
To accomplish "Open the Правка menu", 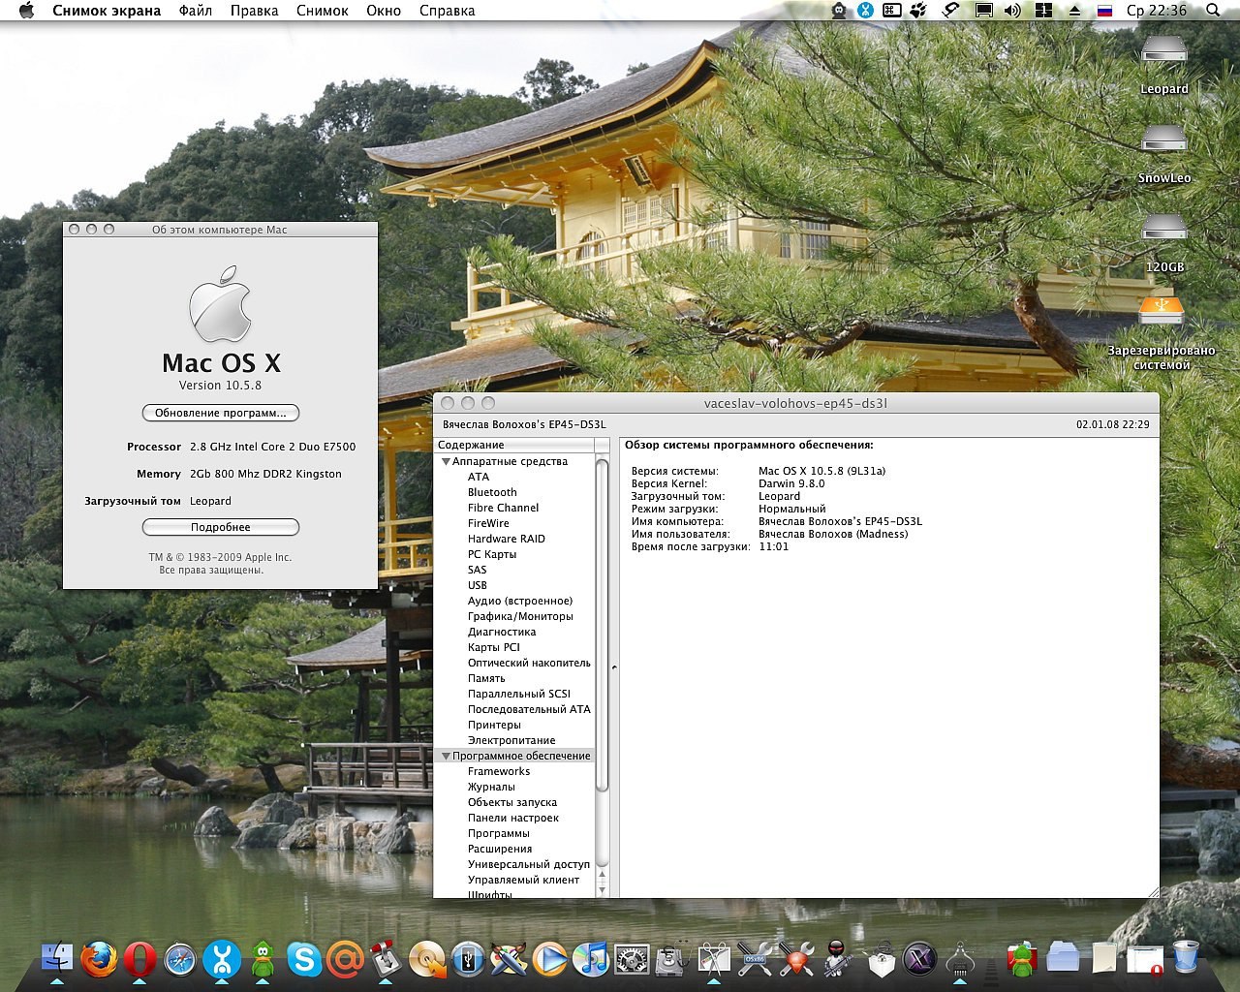I will pos(254,11).
